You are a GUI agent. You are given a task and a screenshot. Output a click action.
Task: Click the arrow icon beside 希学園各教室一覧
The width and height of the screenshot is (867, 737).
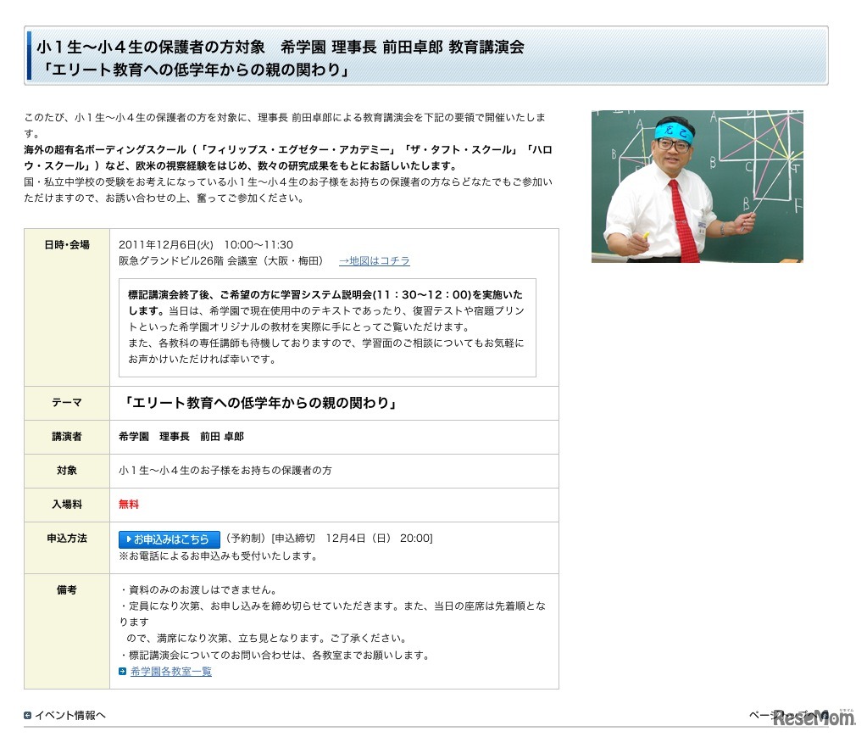coord(123,672)
